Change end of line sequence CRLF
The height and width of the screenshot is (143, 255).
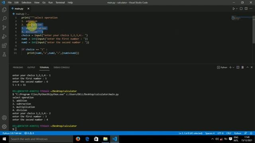coord(229,133)
